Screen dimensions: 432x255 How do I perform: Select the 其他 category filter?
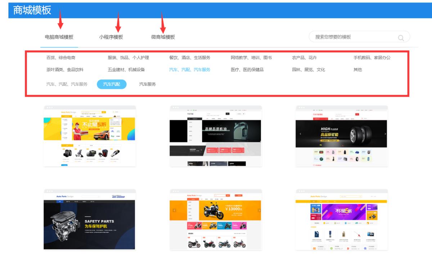point(356,70)
